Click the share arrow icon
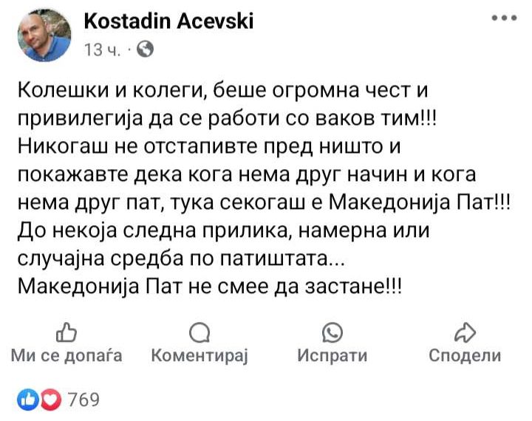 (465, 332)
